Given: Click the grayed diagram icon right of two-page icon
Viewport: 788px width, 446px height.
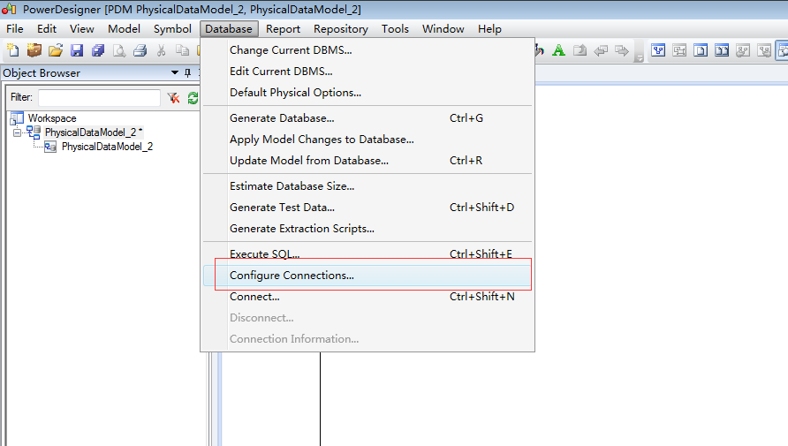Looking at the screenshot, I should point(743,50).
